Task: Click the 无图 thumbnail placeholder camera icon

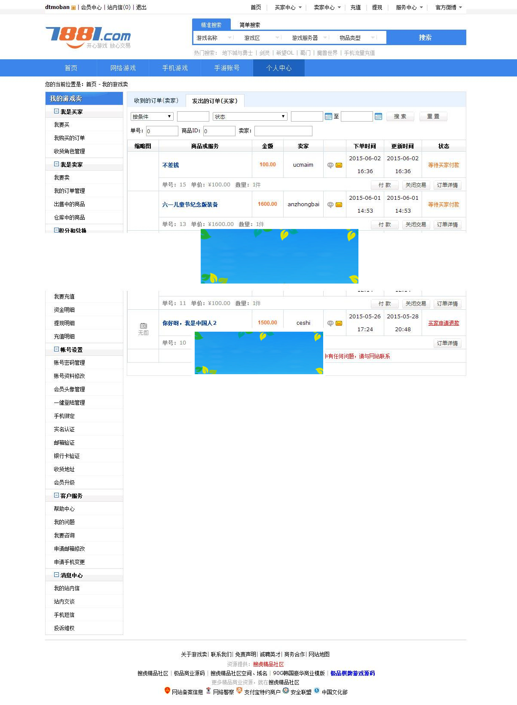Action: [143, 326]
